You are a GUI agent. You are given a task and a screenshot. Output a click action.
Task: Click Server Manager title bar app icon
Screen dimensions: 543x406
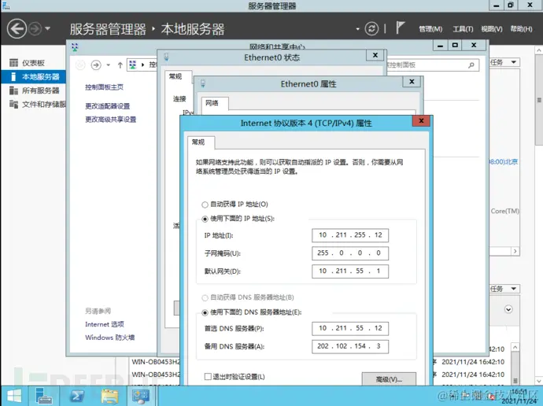coord(6,6)
